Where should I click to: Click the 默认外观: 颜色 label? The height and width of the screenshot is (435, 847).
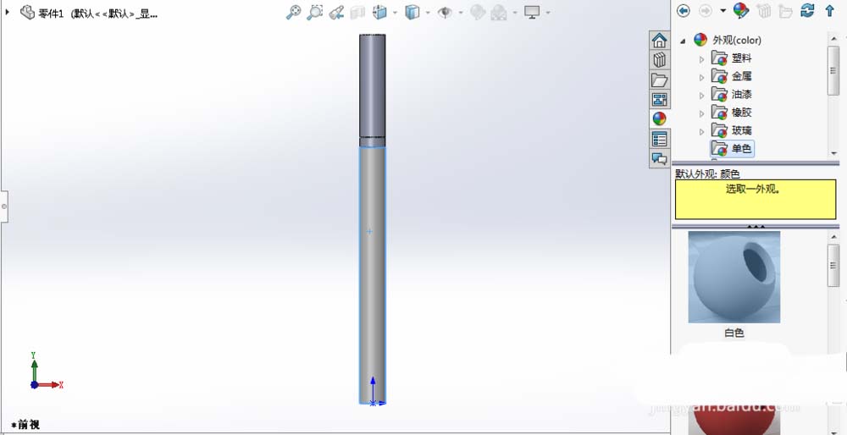[707, 173]
